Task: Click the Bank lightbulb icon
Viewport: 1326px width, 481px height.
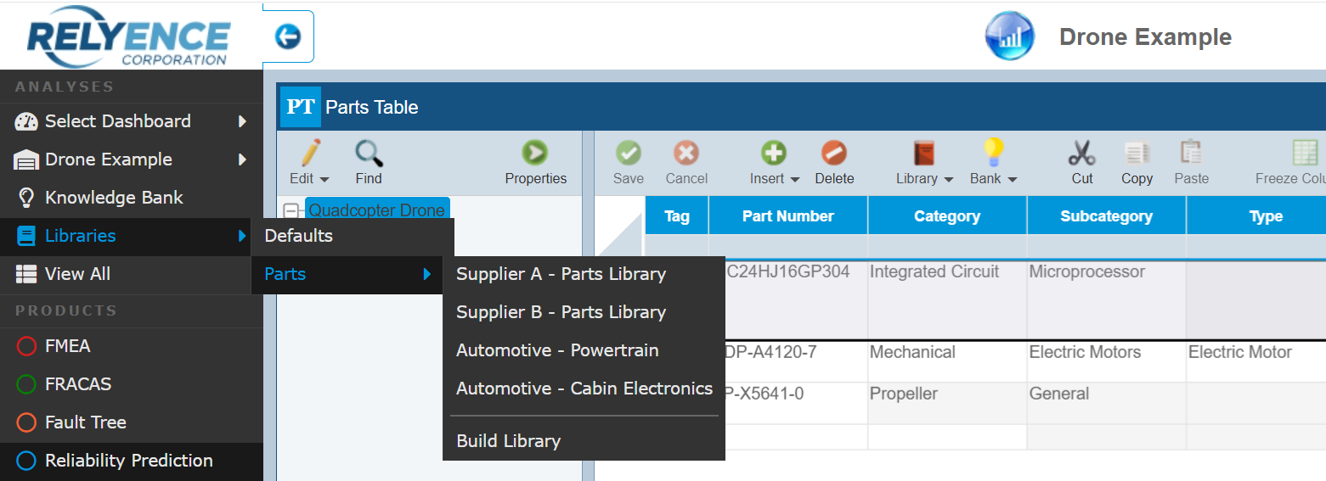Action: click(x=993, y=153)
